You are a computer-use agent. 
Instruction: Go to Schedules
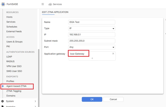12,27
